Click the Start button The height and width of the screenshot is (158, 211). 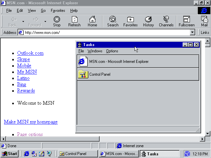pos(10,154)
